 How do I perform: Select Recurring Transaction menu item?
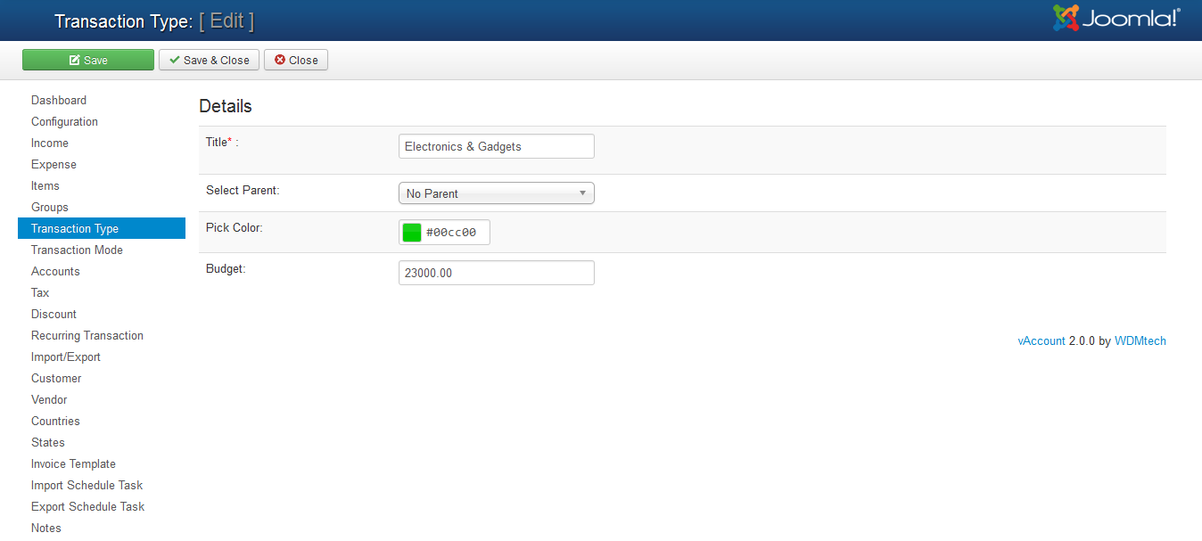pos(87,336)
